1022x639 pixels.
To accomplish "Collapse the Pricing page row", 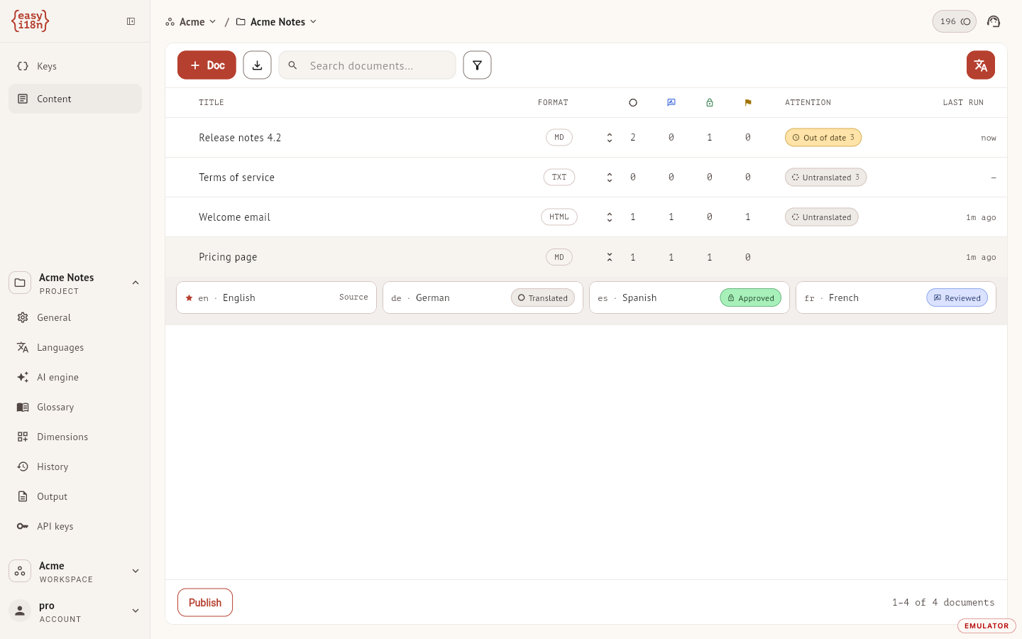I will [609, 257].
